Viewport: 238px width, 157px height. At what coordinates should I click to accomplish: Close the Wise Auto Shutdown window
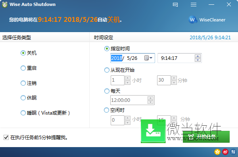click(x=229, y=4)
